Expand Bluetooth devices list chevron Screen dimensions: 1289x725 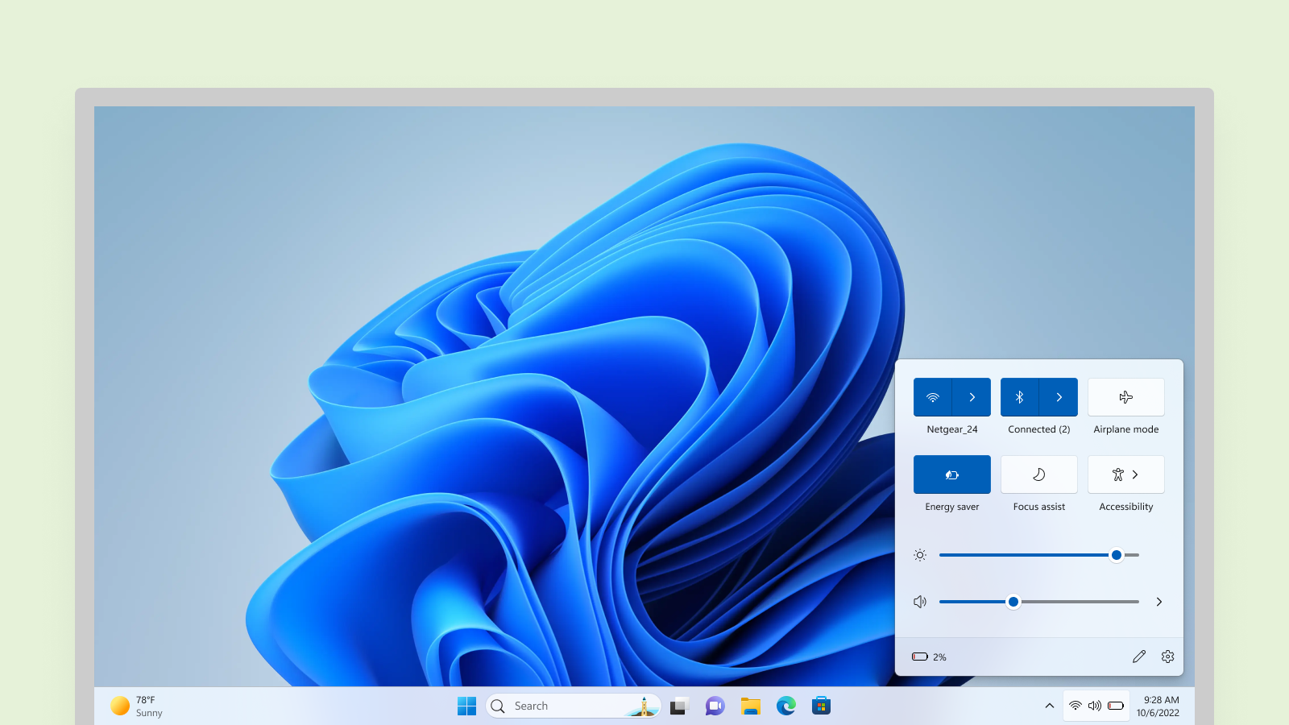pyautogui.click(x=1059, y=397)
